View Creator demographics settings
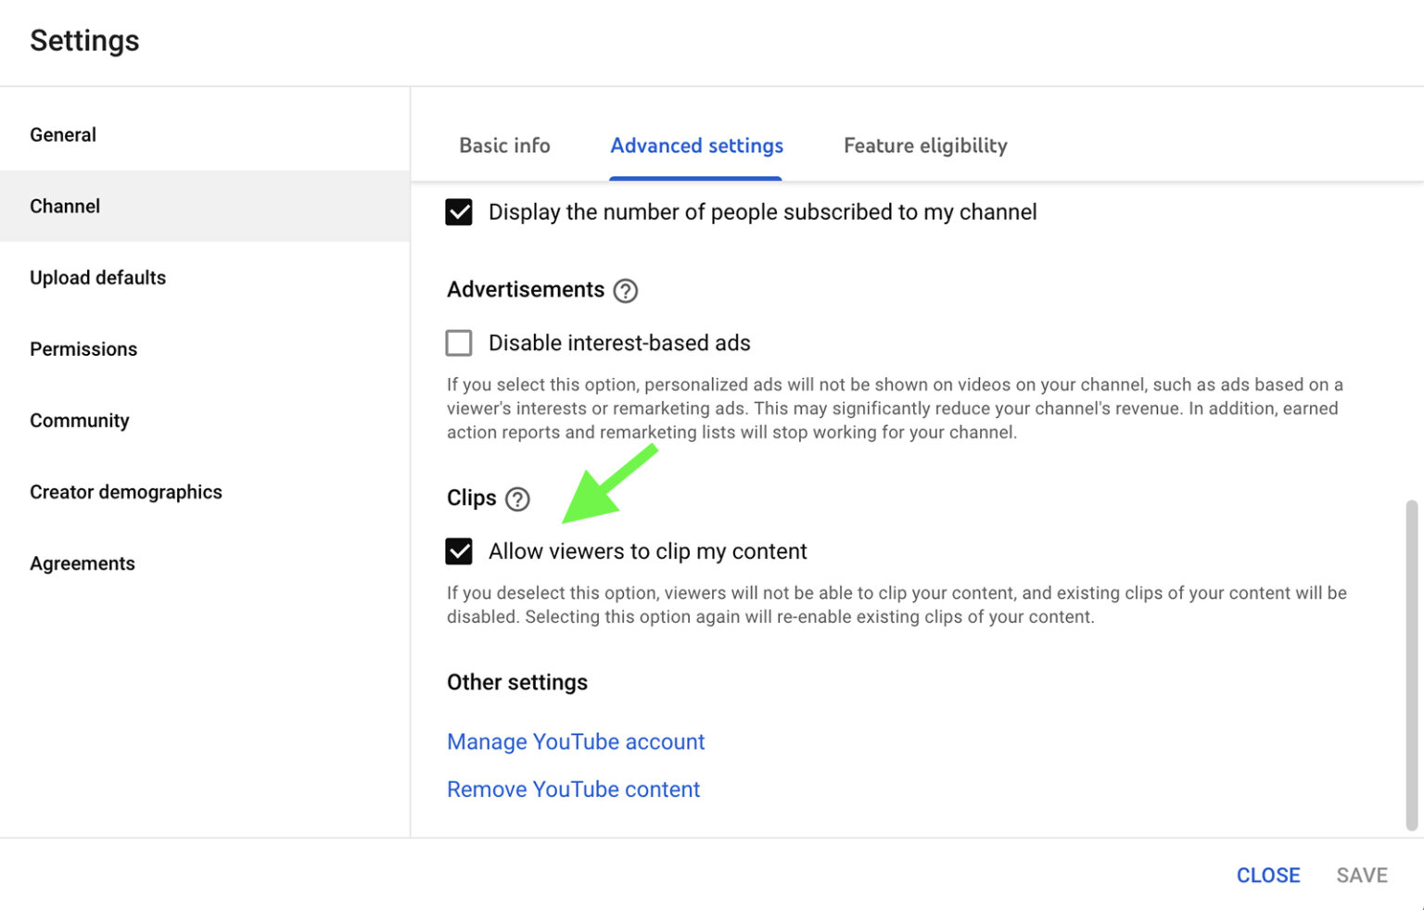The width and height of the screenshot is (1424, 910). pyautogui.click(x=125, y=492)
